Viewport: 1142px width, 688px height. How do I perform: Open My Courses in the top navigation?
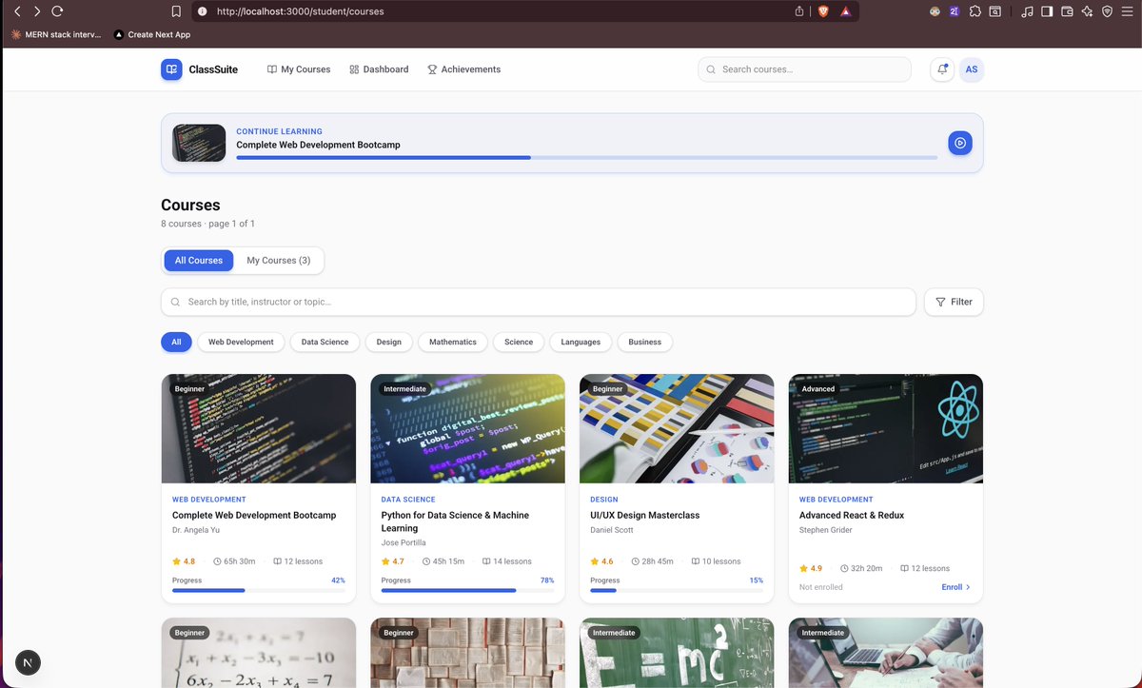tap(299, 69)
